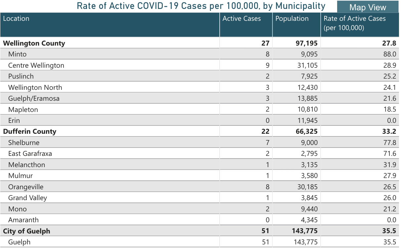401x249 pixels.
Task: Click the Population column header
Action: point(292,19)
